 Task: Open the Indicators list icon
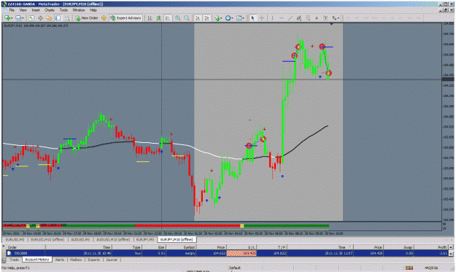coord(217,18)
